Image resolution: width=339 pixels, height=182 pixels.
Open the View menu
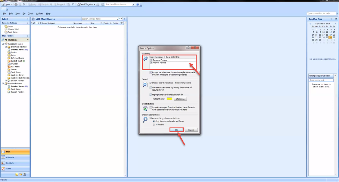tap(17, 14)
